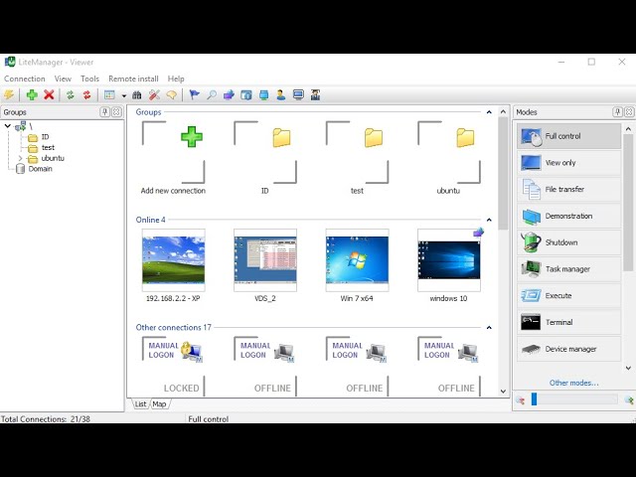
Task: Select the ID folder in Groups tree
Action: [x=39, y=137]
